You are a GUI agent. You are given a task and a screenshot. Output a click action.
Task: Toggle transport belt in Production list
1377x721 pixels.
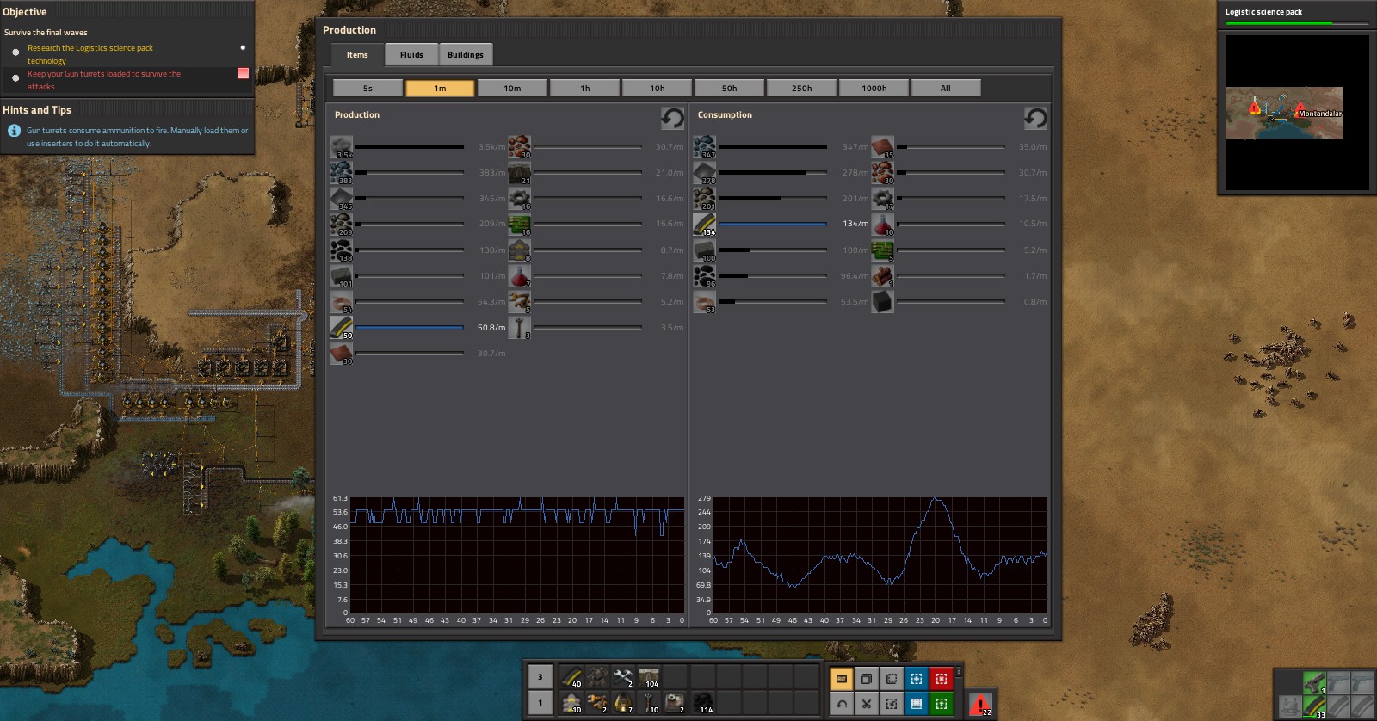(x=342, y=328)
